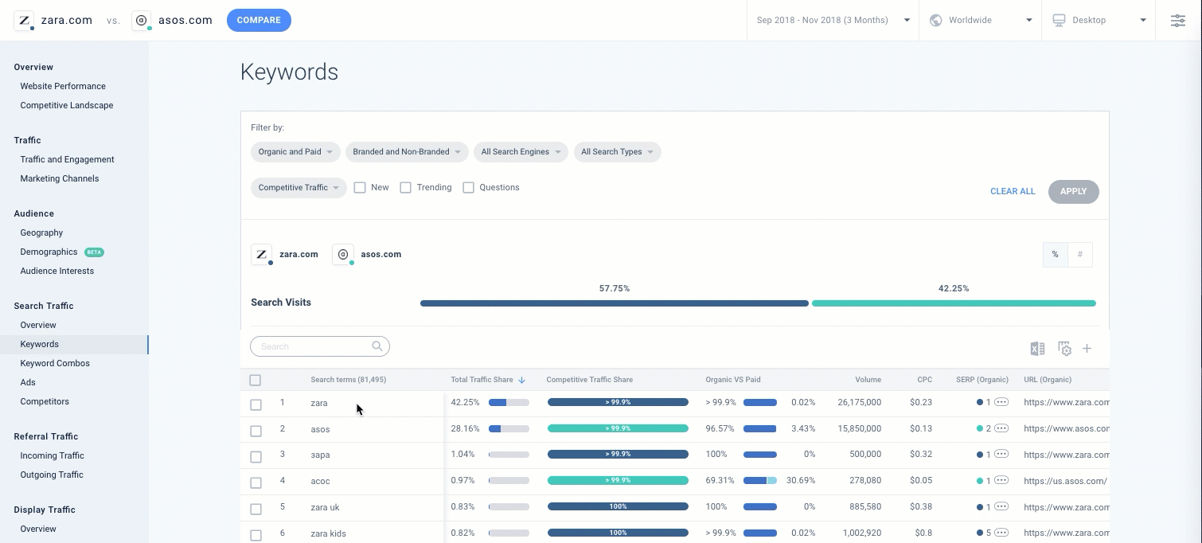Image resolution: width=1202 pixels, height=543 pixels.
Task: Export table to Excel icon
Action: coord(1037,349)
